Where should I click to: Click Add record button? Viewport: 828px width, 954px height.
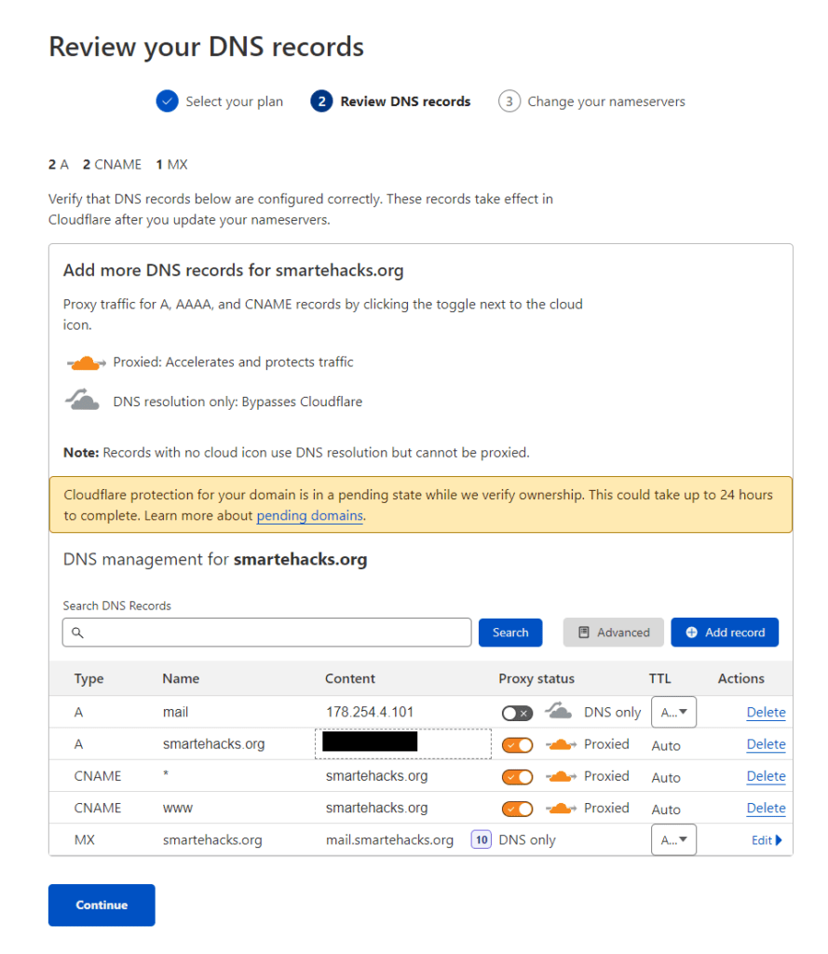[x=725, y=633]
